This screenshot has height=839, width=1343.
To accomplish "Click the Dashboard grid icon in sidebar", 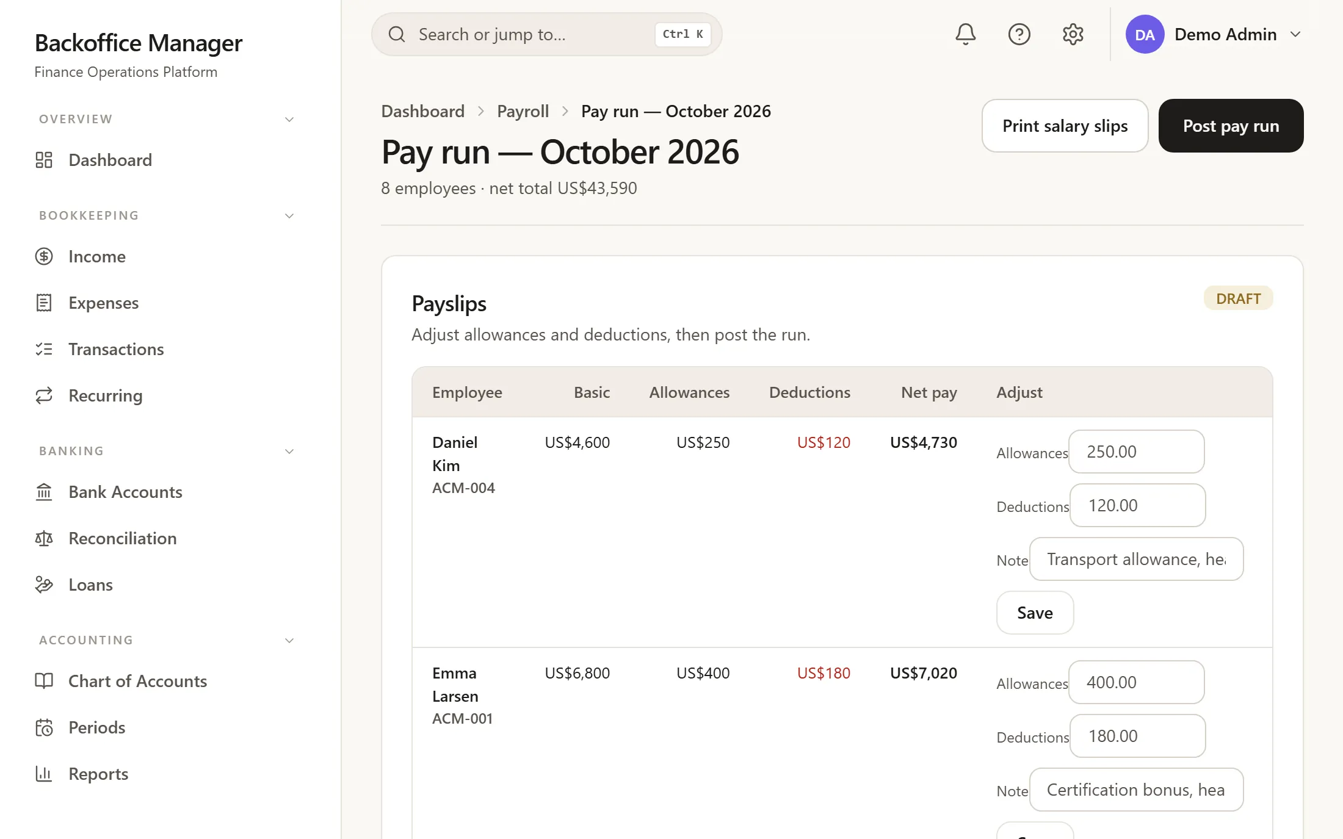I will coord(44,160).
